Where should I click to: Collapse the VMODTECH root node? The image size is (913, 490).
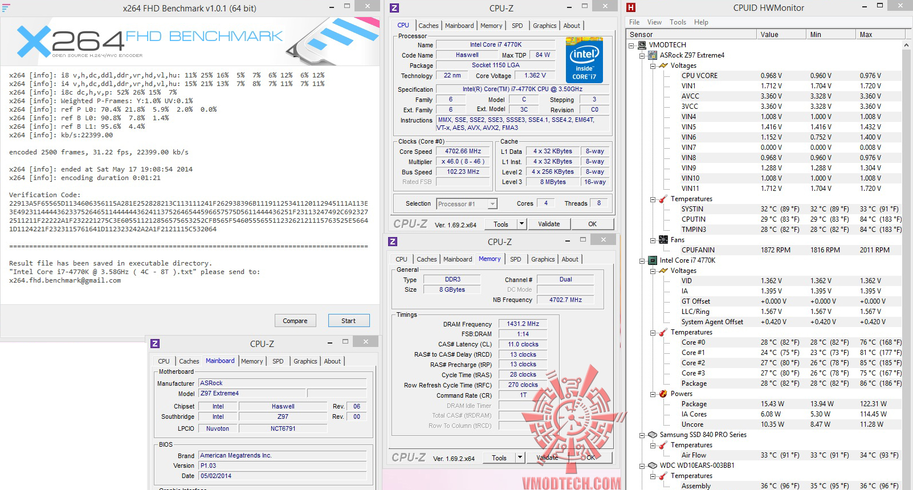coord(631,45)
